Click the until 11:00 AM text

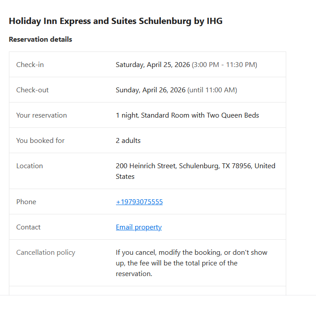click(x=212, y=90)
